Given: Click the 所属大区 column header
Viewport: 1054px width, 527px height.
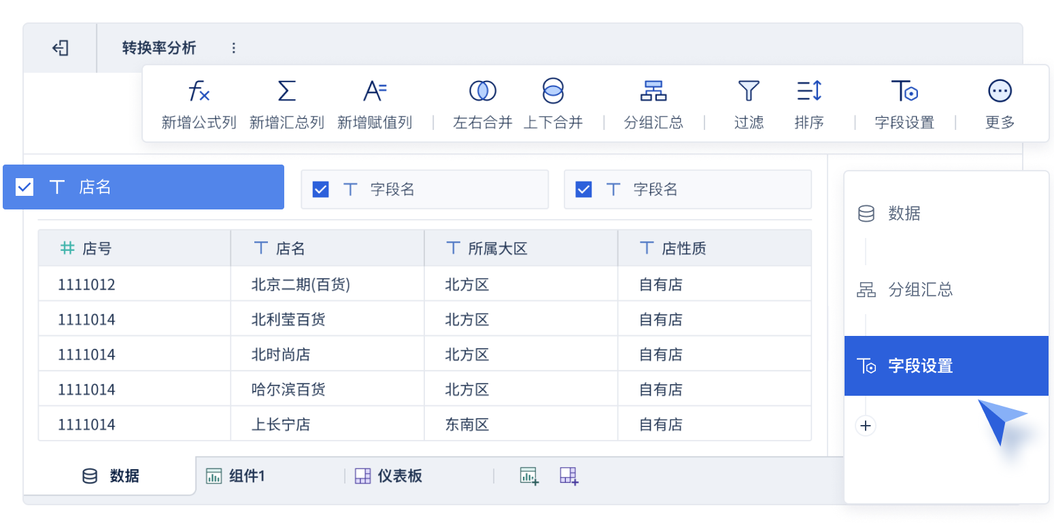Looking at the screenshot, I should click(497, 248).
